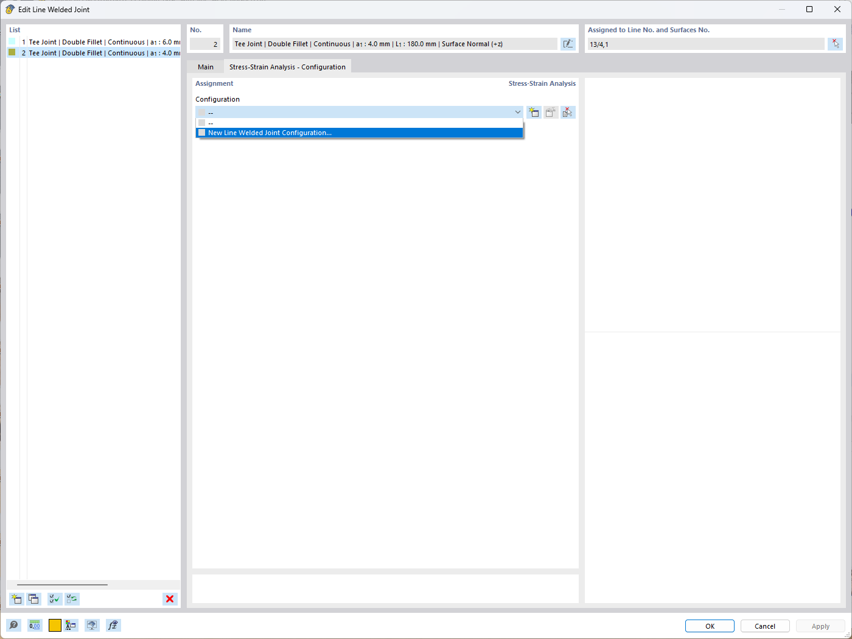Click the olive swatch of joint 2

12,52
